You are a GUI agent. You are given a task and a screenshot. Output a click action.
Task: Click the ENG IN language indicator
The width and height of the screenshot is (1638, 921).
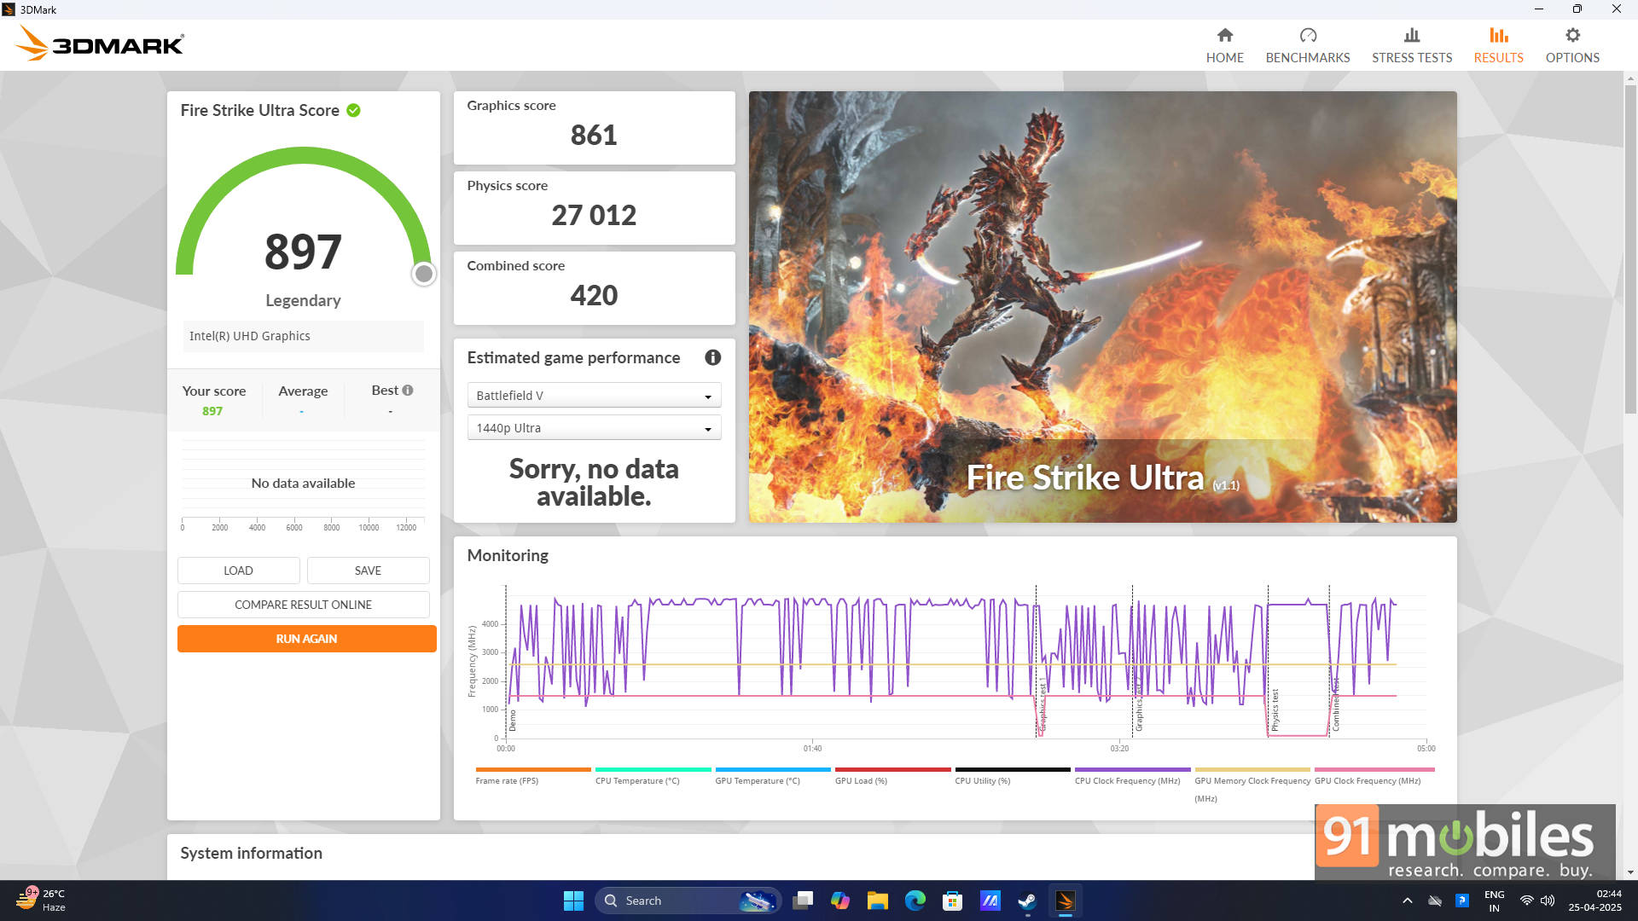click(1494, 901)
